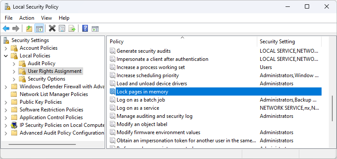Click the Export List toolbar icon
The height and width of the screenshot is (159, 337).
(x=72, y=28)
